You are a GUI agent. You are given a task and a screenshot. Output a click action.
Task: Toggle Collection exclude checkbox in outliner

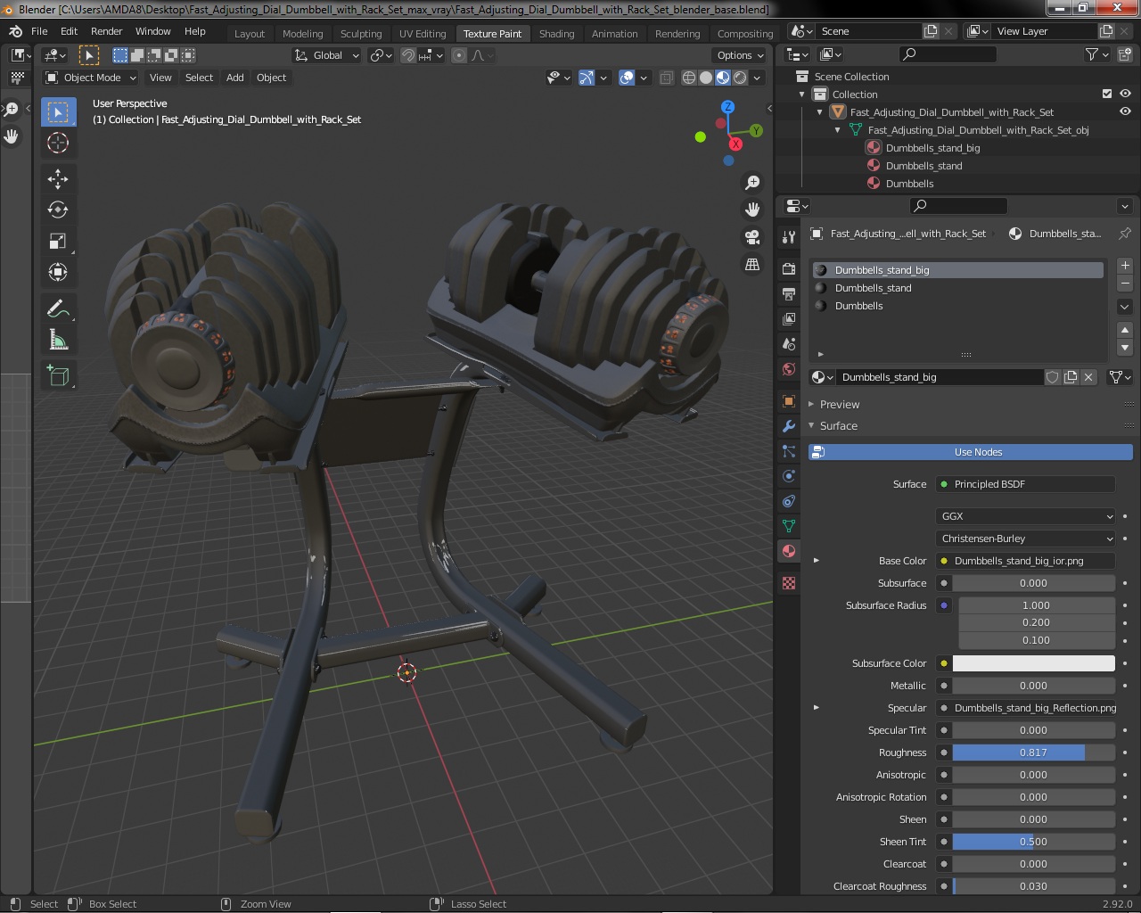(1107, 94)
